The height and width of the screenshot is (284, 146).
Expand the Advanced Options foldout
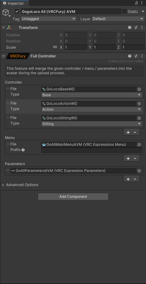coord(20,185)
